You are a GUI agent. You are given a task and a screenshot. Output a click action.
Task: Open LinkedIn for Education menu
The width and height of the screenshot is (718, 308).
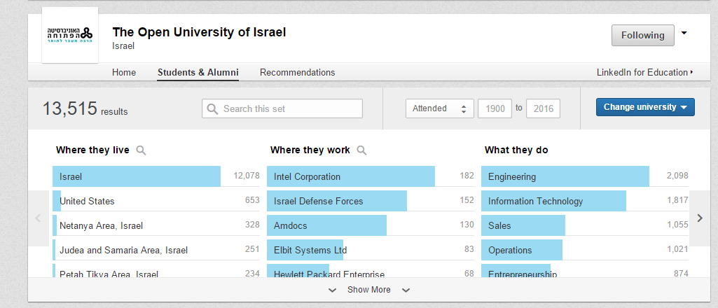point(644,72)
